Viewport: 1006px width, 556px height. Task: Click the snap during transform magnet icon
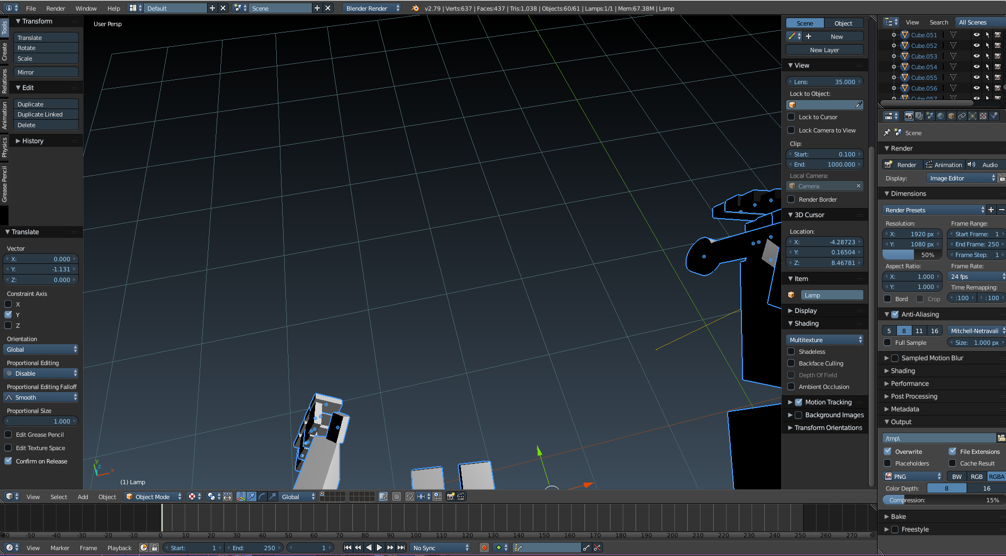tap(409, 496)
